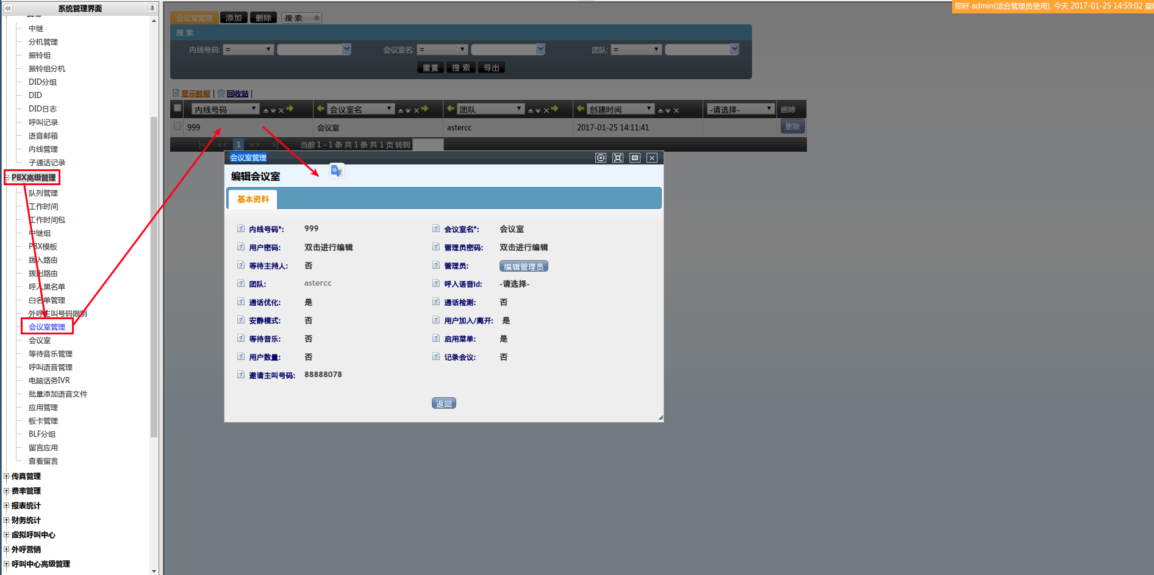This screenshot has width=1154, height=575.
Task: Click the help icon beside 管理员密码 field
Action: 436,247
